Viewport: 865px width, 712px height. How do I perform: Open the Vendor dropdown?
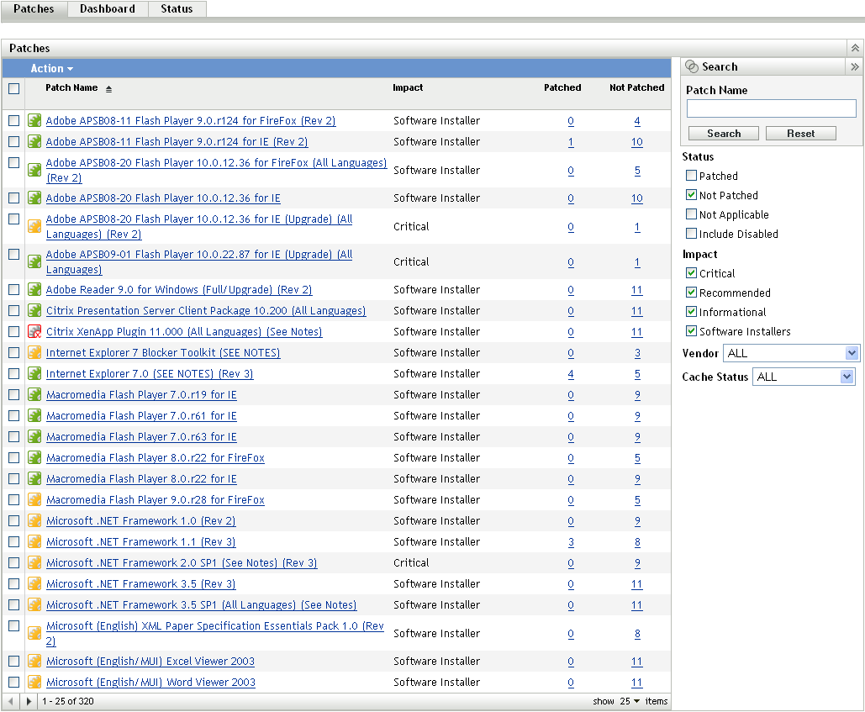(791, 353)
